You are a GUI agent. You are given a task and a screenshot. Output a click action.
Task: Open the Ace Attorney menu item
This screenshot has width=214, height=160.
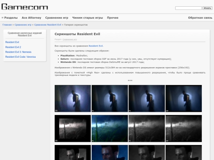(31, 18)
